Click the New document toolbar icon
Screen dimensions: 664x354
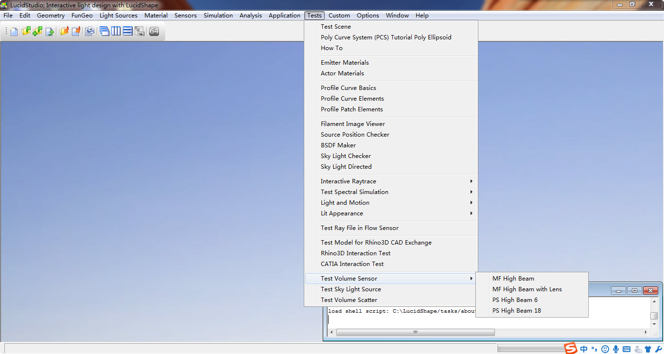[x=14, y=32]
